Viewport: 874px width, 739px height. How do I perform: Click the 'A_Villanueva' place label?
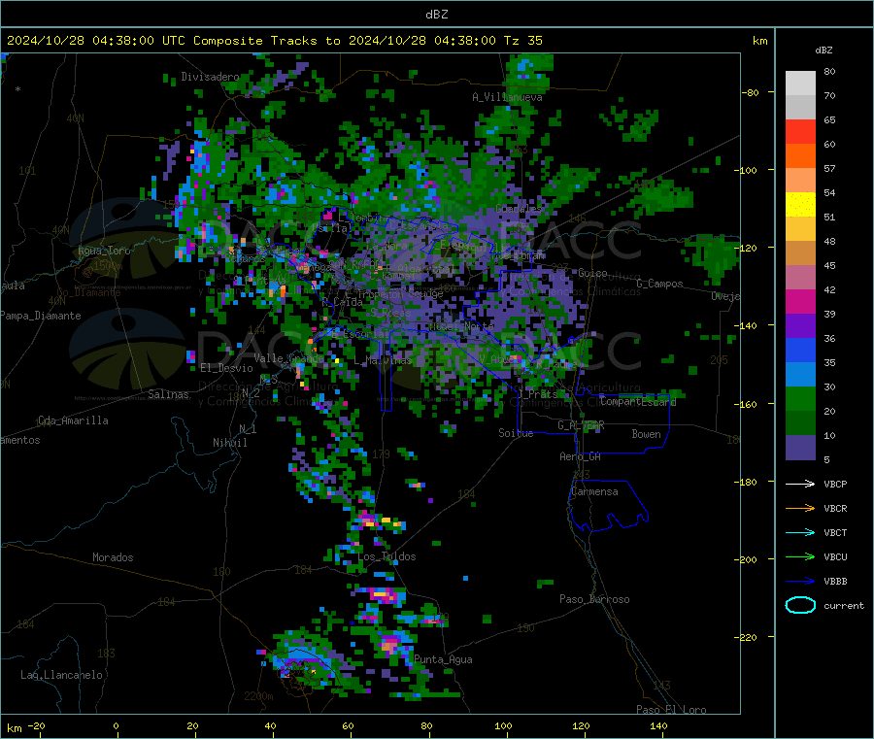[507, 97]
